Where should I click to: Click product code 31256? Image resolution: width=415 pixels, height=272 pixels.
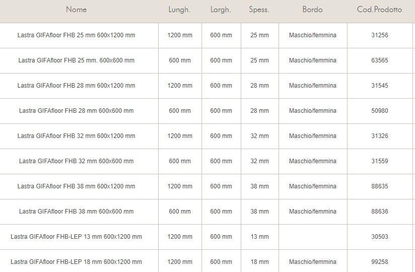379,35
